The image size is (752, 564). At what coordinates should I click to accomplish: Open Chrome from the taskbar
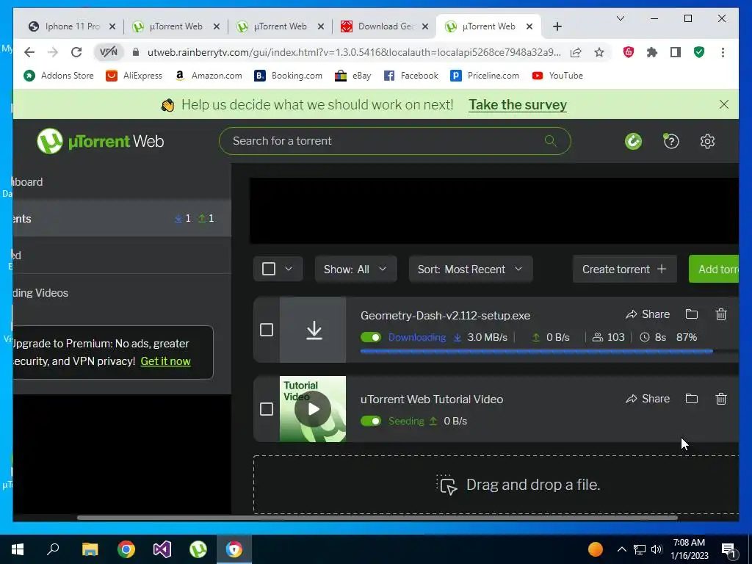coord(126,549)
